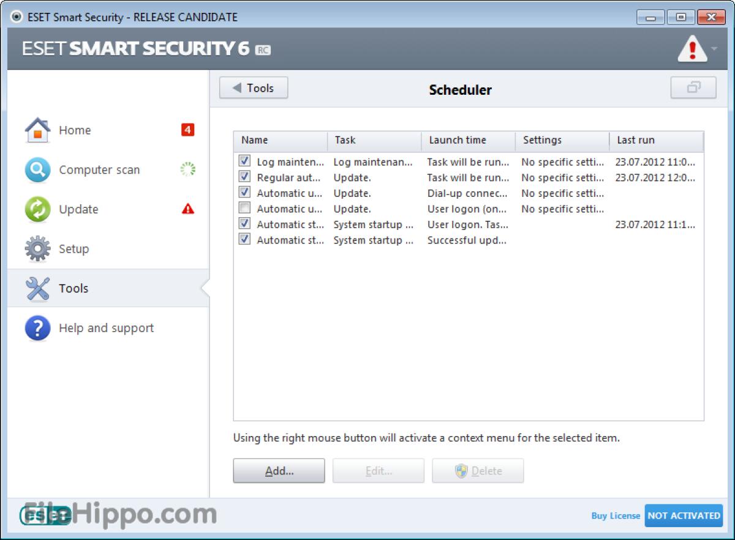Click the green Update arrows icon
The height and width of the screenshot is (540, 735).
[x=37, y=209]
